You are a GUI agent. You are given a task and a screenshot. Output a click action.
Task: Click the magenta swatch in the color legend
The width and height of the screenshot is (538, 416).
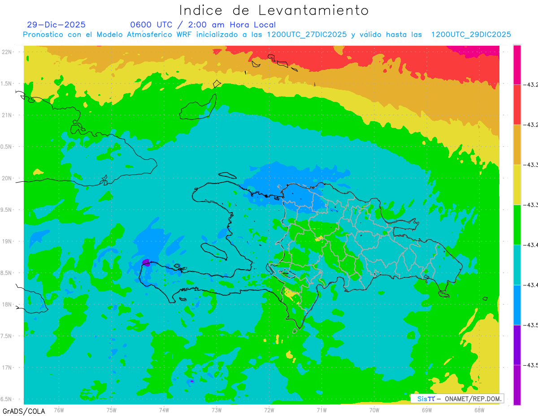(517, 65)
